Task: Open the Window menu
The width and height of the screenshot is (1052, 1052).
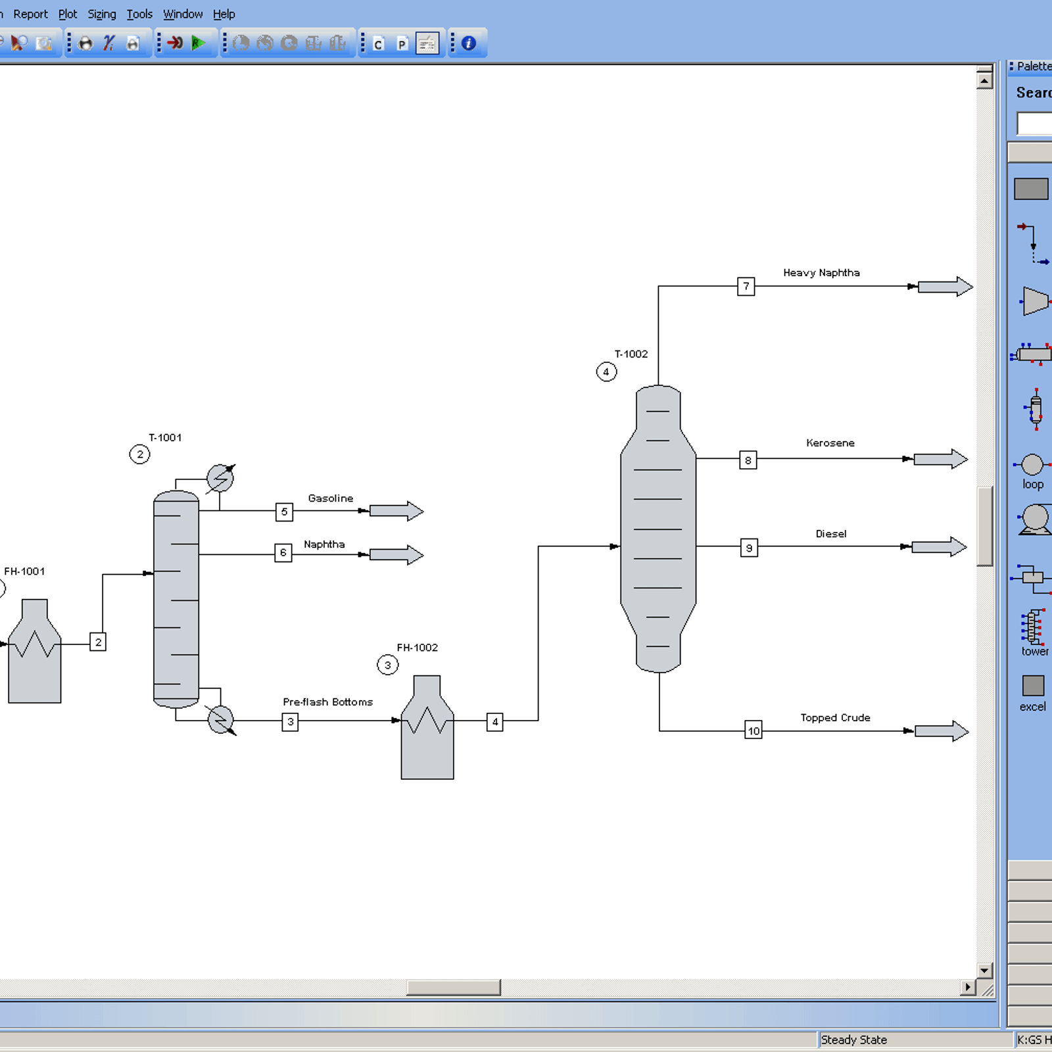Action: [183, 14]
